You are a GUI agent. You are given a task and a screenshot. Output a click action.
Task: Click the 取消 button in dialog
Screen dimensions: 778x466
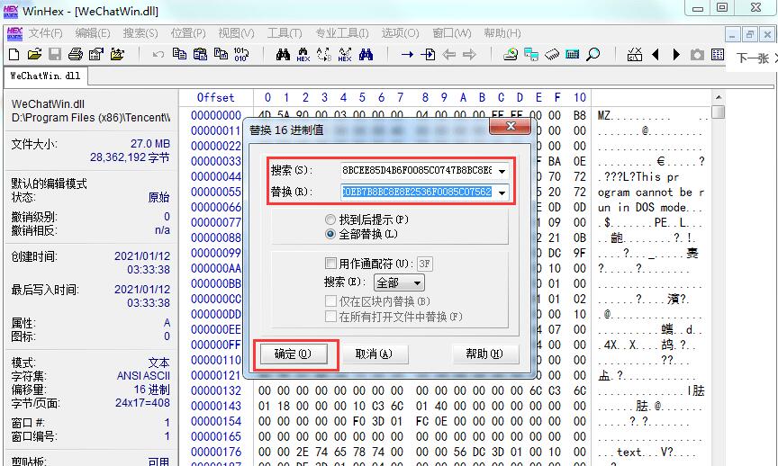373,354
